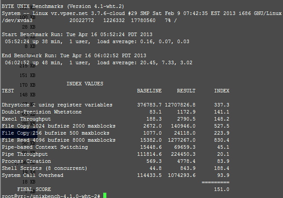The image size is (283, 198).
Task: Click hostname 'vr.vpser.net' in System line
Action: tap(69, 13)
